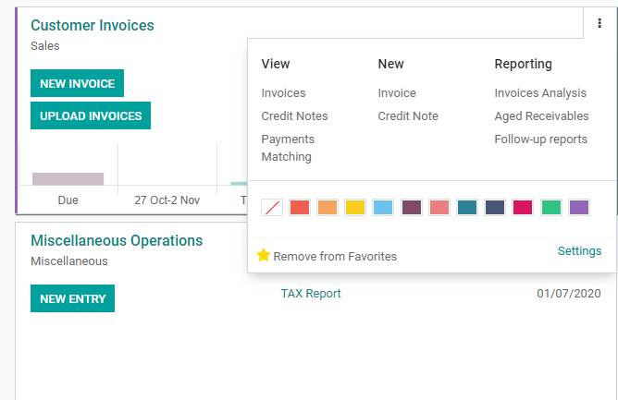Select the no-color swatch with red slash

(272, 208)
